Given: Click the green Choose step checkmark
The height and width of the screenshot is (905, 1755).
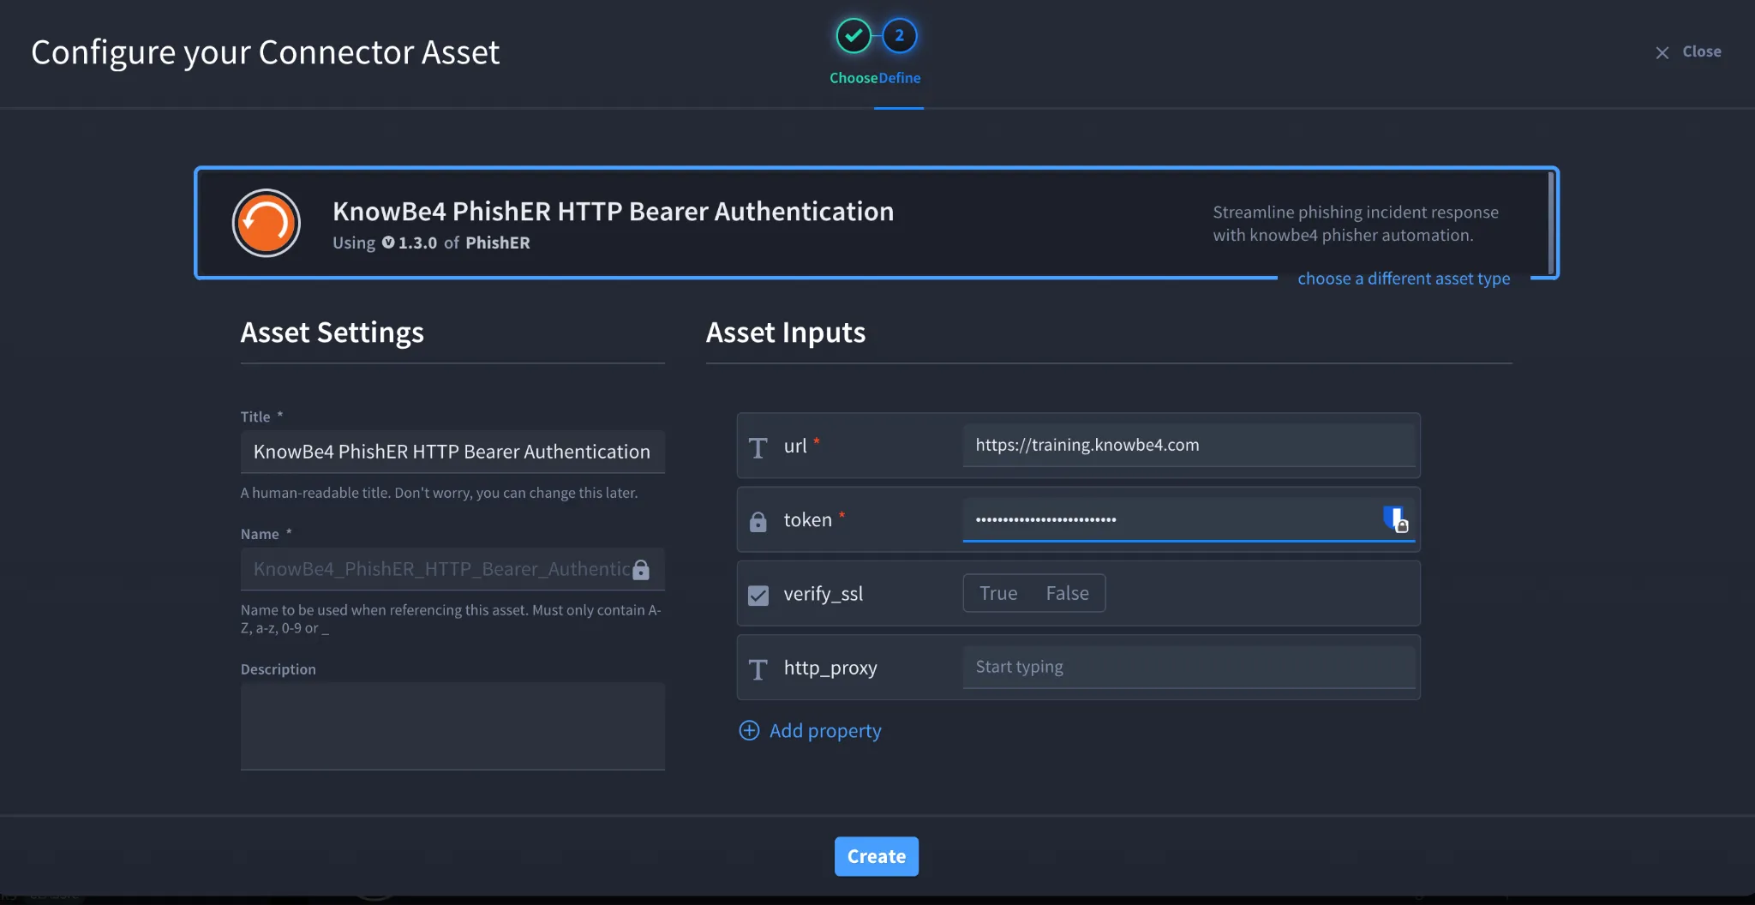Looking at the screenshot, I should (854, 36).
